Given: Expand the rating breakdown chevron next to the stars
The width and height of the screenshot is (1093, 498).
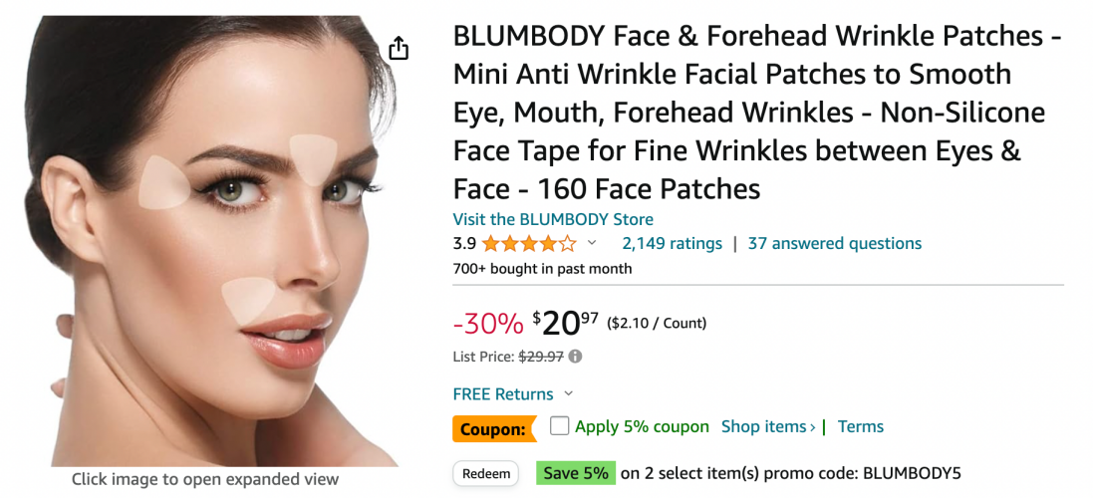Looking at the screenshot, I should pyautogui.click(x=592, y=243).
